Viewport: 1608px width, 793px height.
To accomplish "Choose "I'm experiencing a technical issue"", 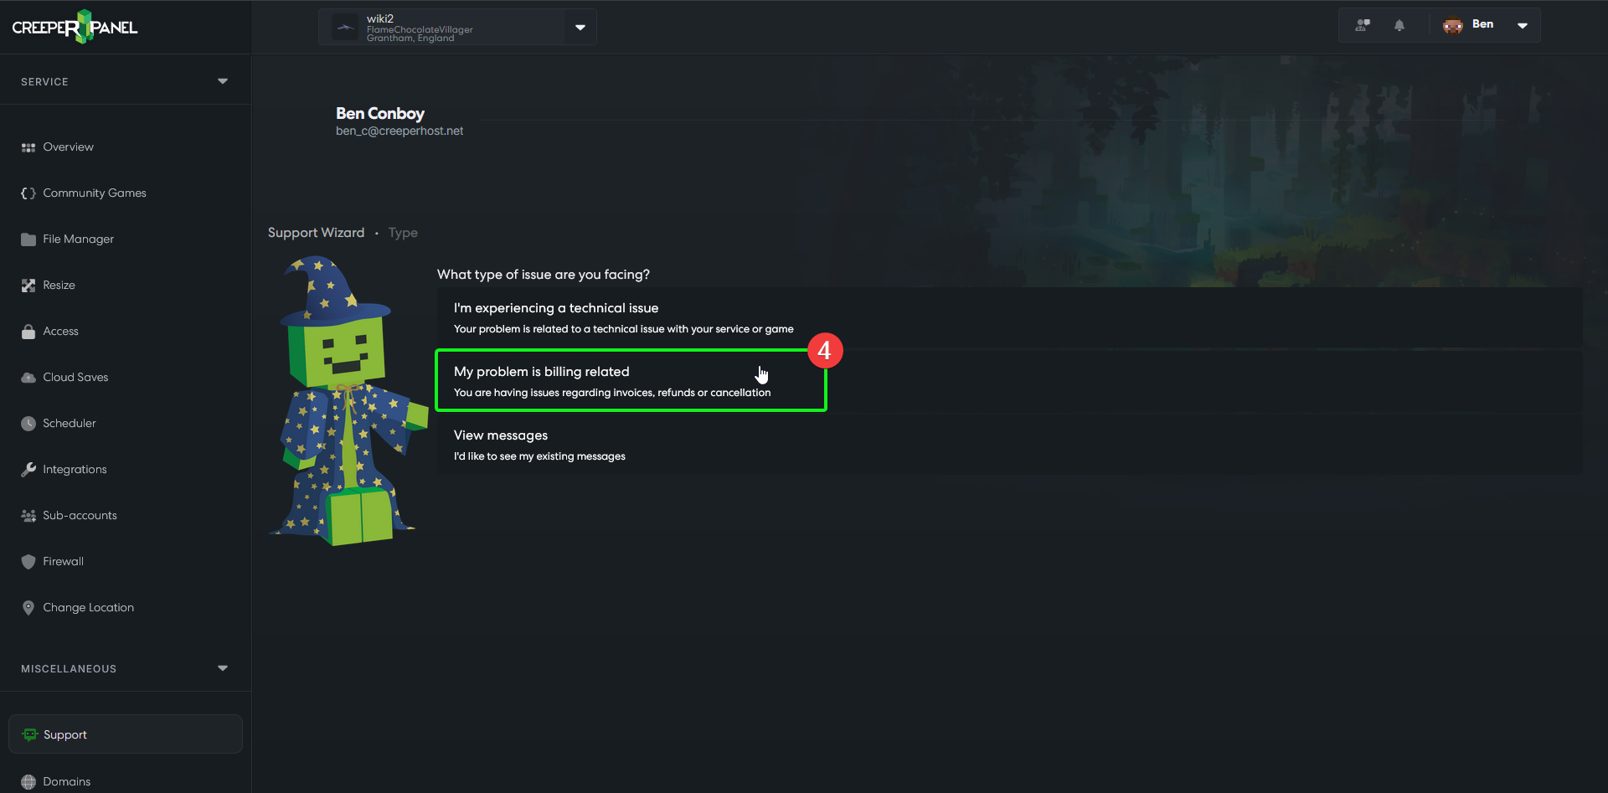I will [x=1009, y=317].
